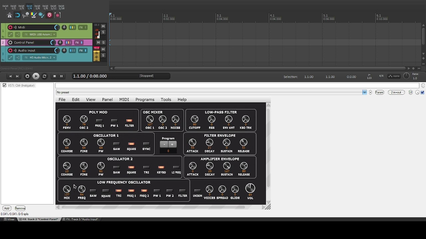426x239 pixels.
Task: Toggle the Poly Mod FILTER switch
Action: (x=129, y=120)
